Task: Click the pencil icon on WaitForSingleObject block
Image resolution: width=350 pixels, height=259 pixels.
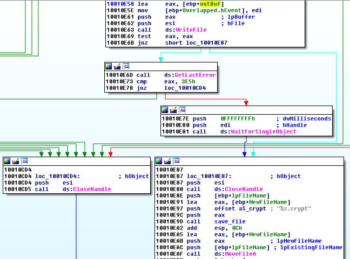Action: (x=173, y=109)
